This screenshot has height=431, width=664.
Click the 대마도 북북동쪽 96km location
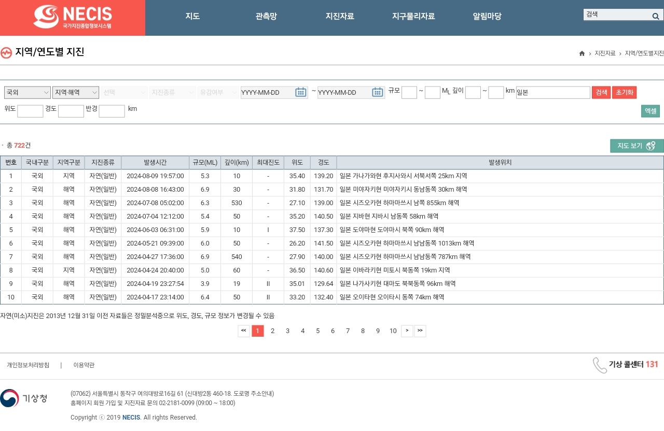point(398,284)
